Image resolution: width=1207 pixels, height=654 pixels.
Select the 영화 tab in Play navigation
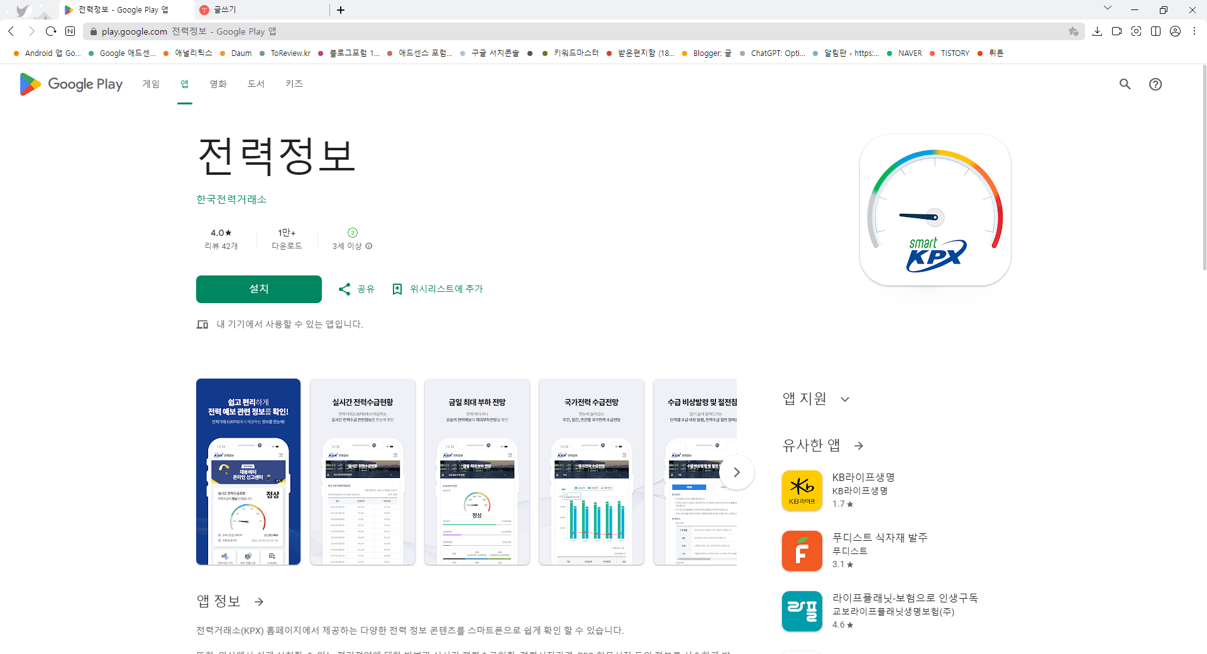tap(218, 84)
